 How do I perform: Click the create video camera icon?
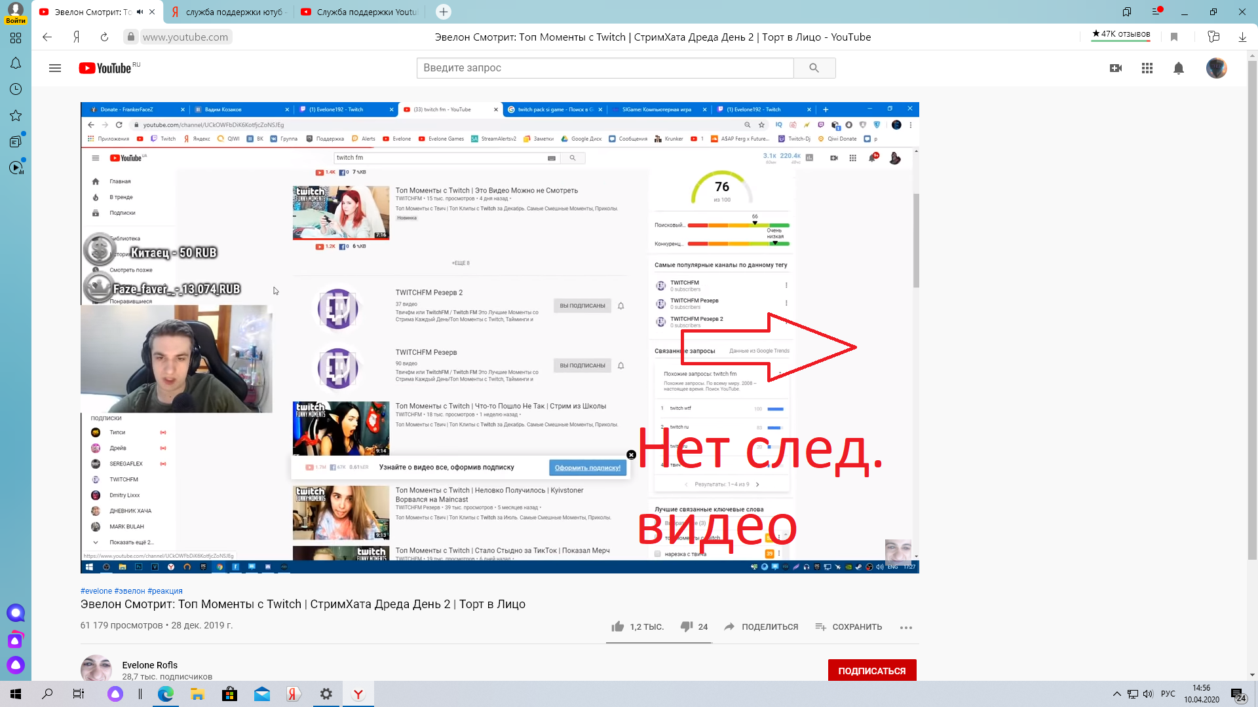click(1116, 68)
